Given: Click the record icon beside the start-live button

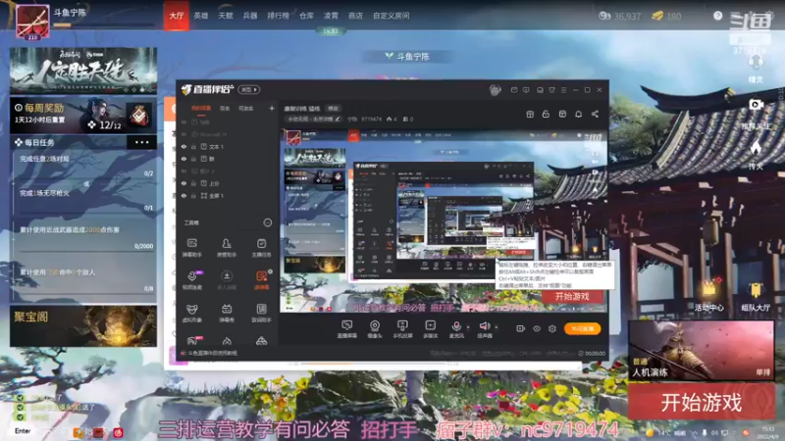Looking at the screenshot, I should pyautogui.click(x=521, y=328).
